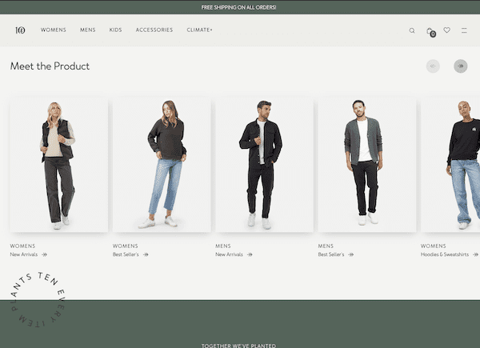Open the Mens navigation menu
Image resolution: width=480 pixels, height=348 pixels.
tap(88, 30)
